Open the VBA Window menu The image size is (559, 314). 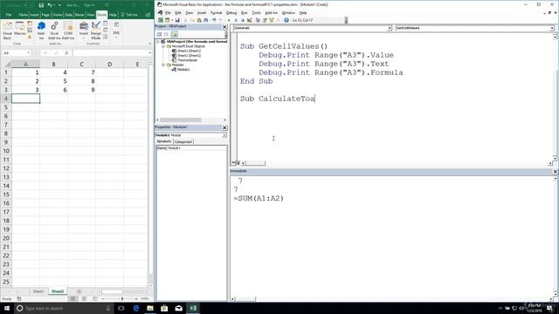pyautogui.click(x=288, y=13)
